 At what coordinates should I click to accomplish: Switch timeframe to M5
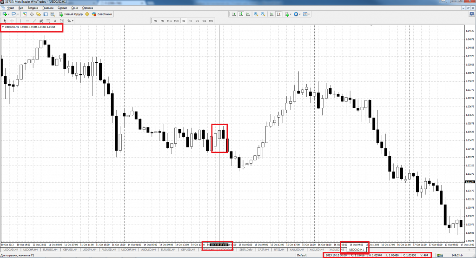coord(162,21)
